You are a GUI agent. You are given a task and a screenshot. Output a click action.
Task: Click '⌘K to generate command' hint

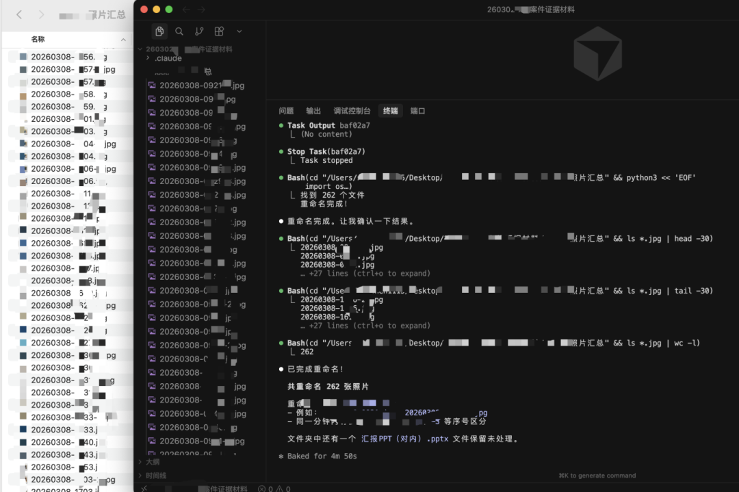[x=597, y=476]
